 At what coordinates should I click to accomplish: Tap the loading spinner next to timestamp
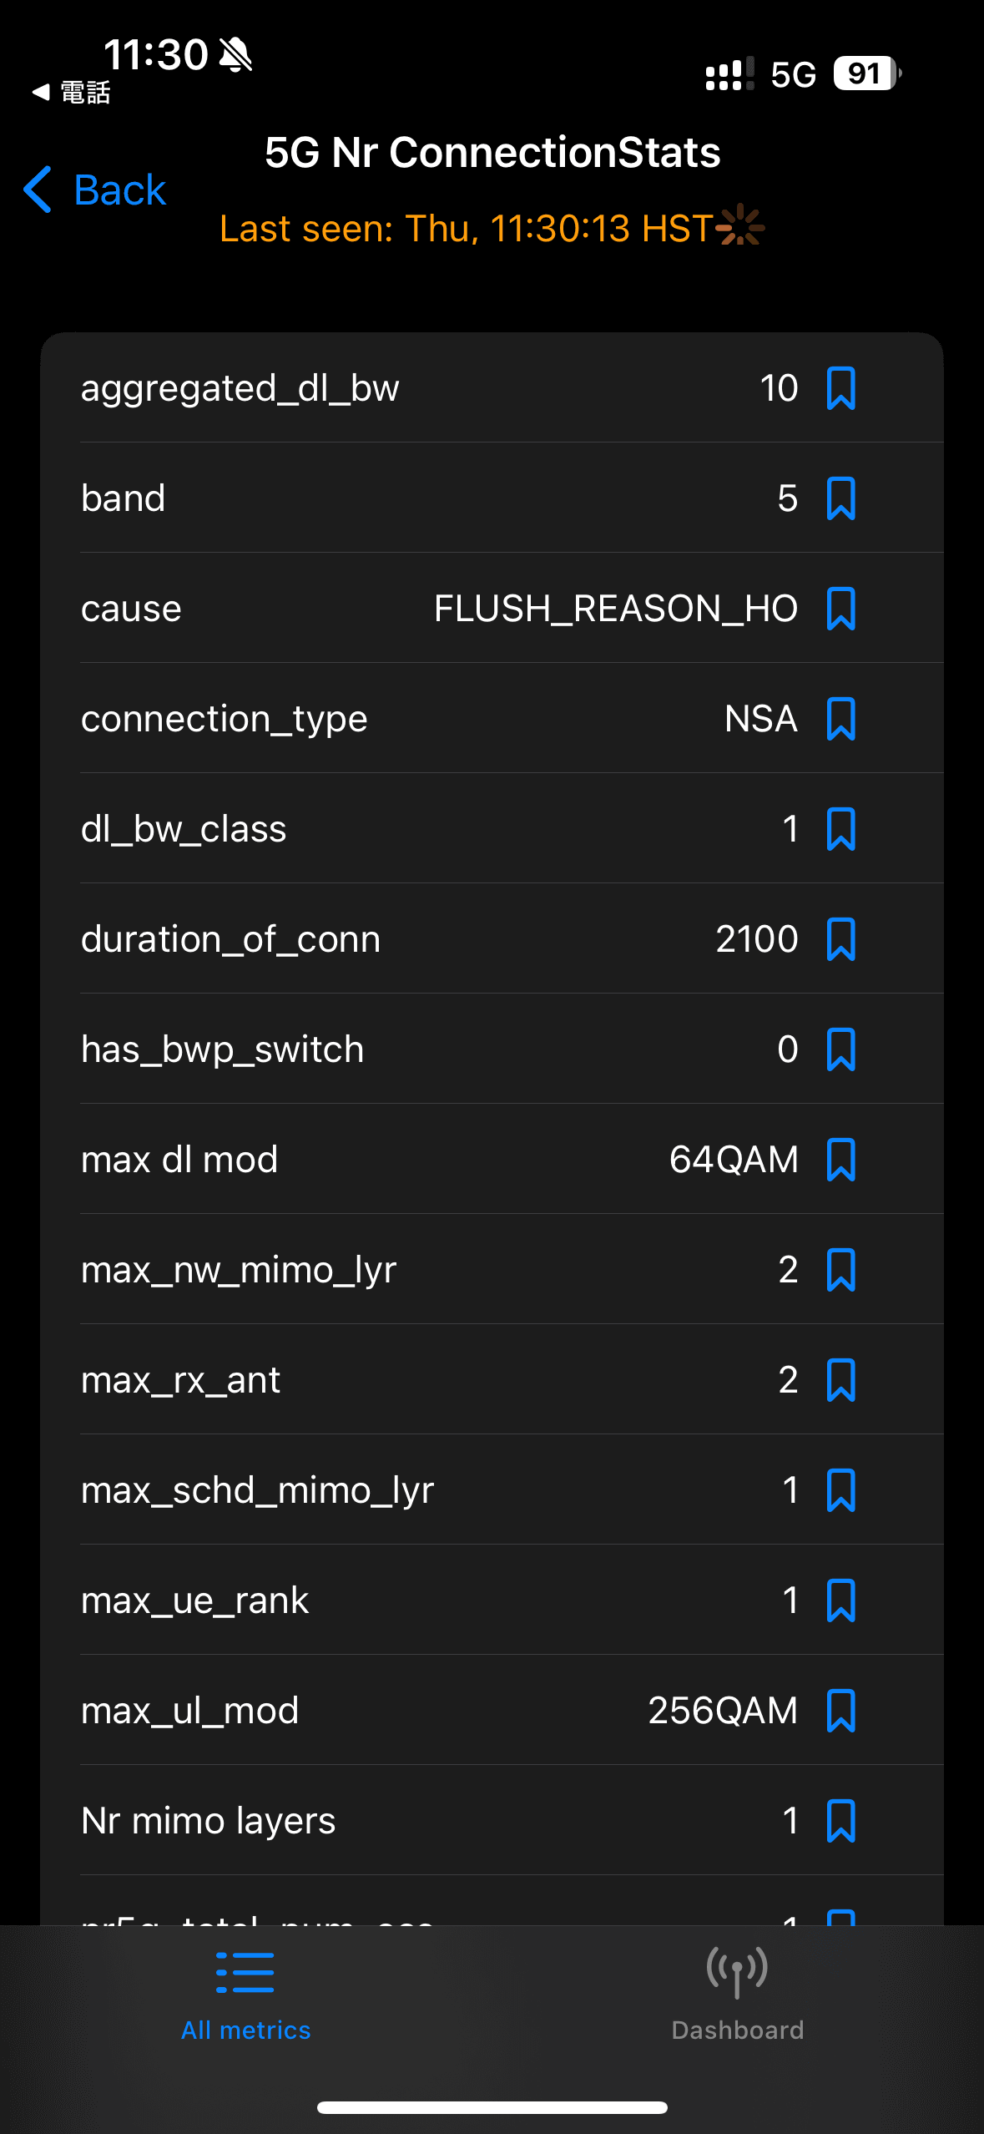pos(739,228)
